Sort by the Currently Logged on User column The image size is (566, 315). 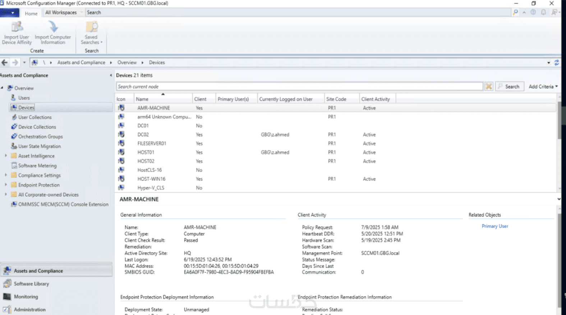[x=291, y=99]
